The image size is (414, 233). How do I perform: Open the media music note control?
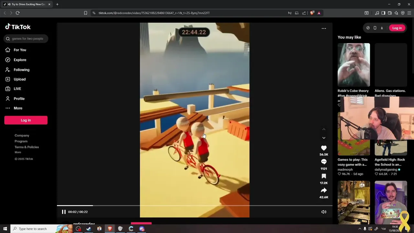pos(377,13)
